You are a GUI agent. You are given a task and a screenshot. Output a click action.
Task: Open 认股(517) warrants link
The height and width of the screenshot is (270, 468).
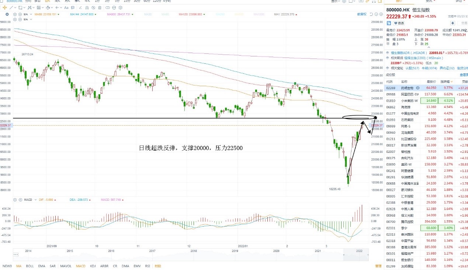click(x=412, y=68)
